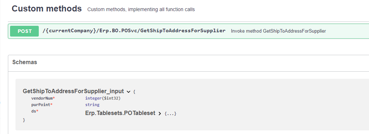Click the opening brace after the input chevron
This screenshot has height=134, width=369.
tap(134, 92)
